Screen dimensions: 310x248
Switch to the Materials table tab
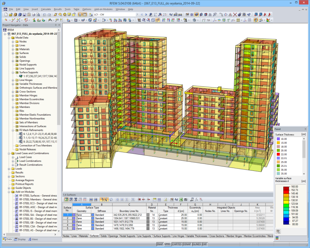click(83, 236)
